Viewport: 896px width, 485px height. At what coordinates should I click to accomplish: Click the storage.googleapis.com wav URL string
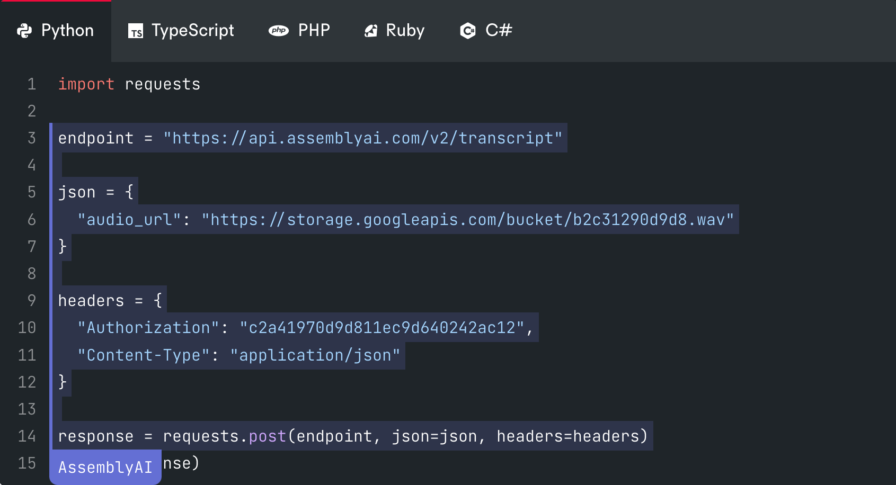(x=468, y=220)
